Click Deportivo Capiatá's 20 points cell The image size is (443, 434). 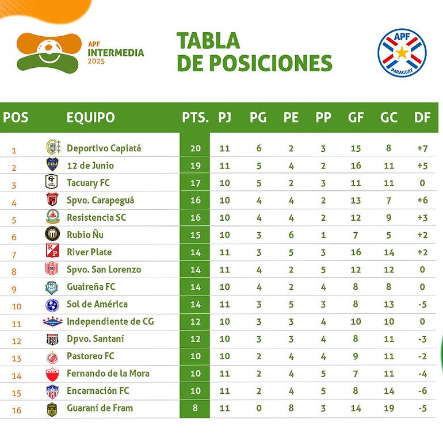coord(195,148)
